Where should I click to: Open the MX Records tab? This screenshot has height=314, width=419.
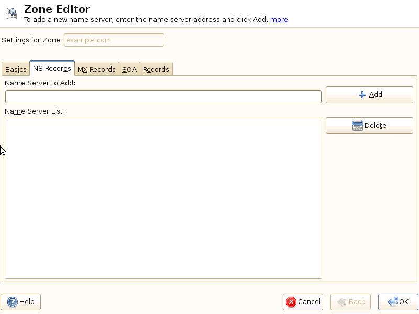coord(96,69)
